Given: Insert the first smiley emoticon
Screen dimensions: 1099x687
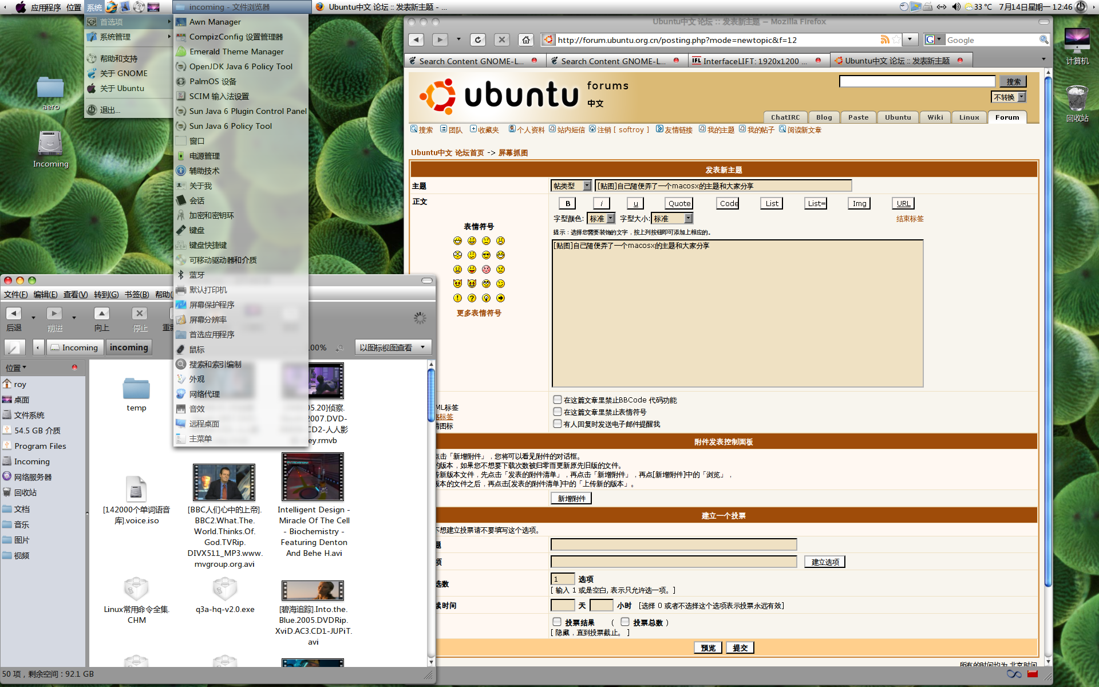Looking at the screenshot, I should pyautogui.click(x=457, y=240).
